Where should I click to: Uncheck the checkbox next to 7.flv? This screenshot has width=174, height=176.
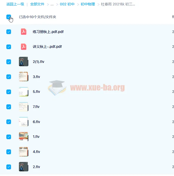click(9, 107)
